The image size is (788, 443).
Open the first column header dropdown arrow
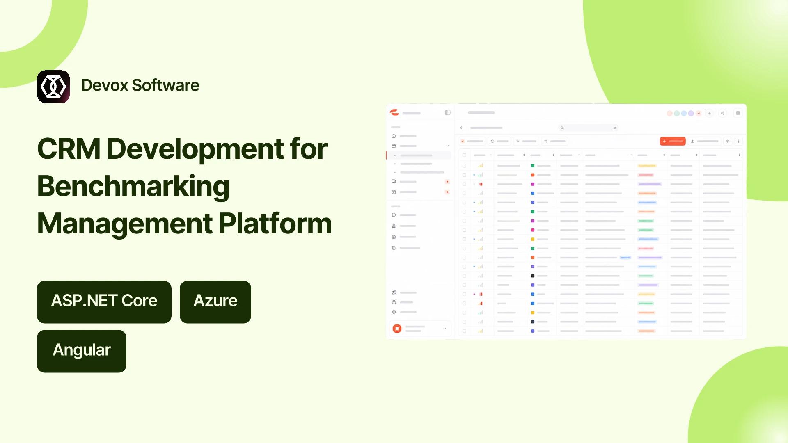point(491,155)
